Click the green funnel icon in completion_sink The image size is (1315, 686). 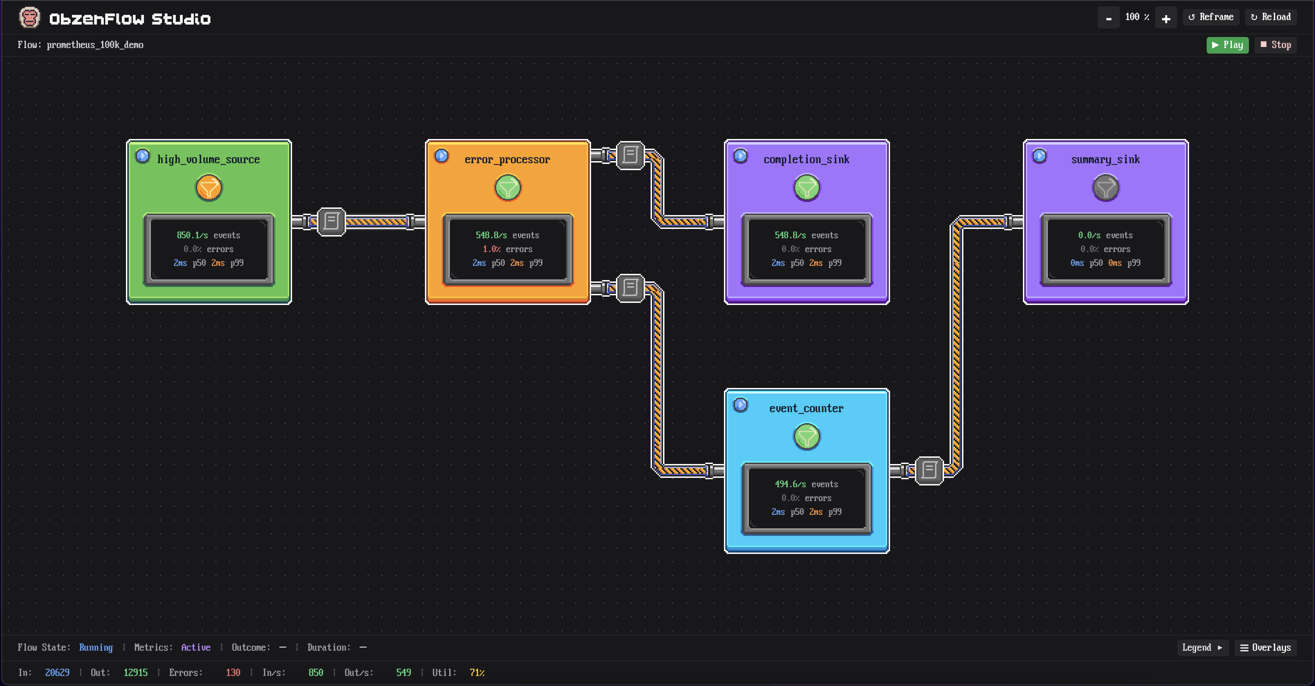(807, 188)
